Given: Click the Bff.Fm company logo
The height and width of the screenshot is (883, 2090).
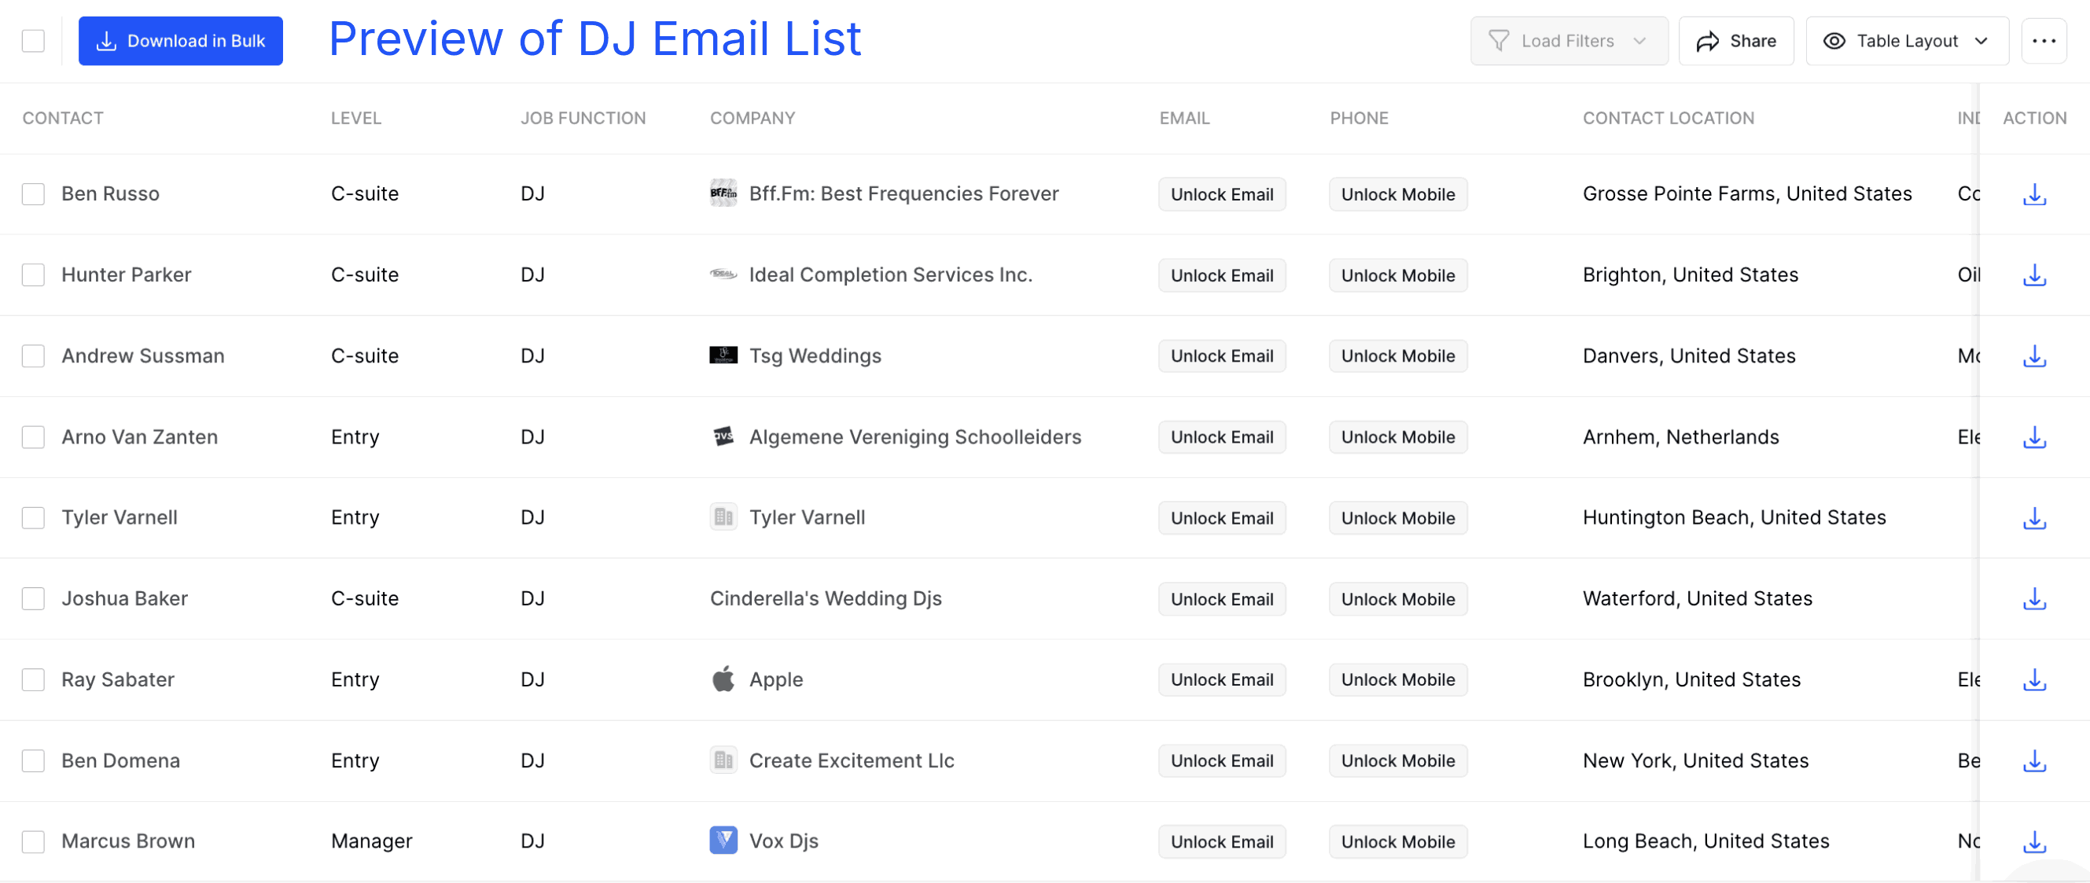Looking at the screenshot, I should tap(723, 194).
